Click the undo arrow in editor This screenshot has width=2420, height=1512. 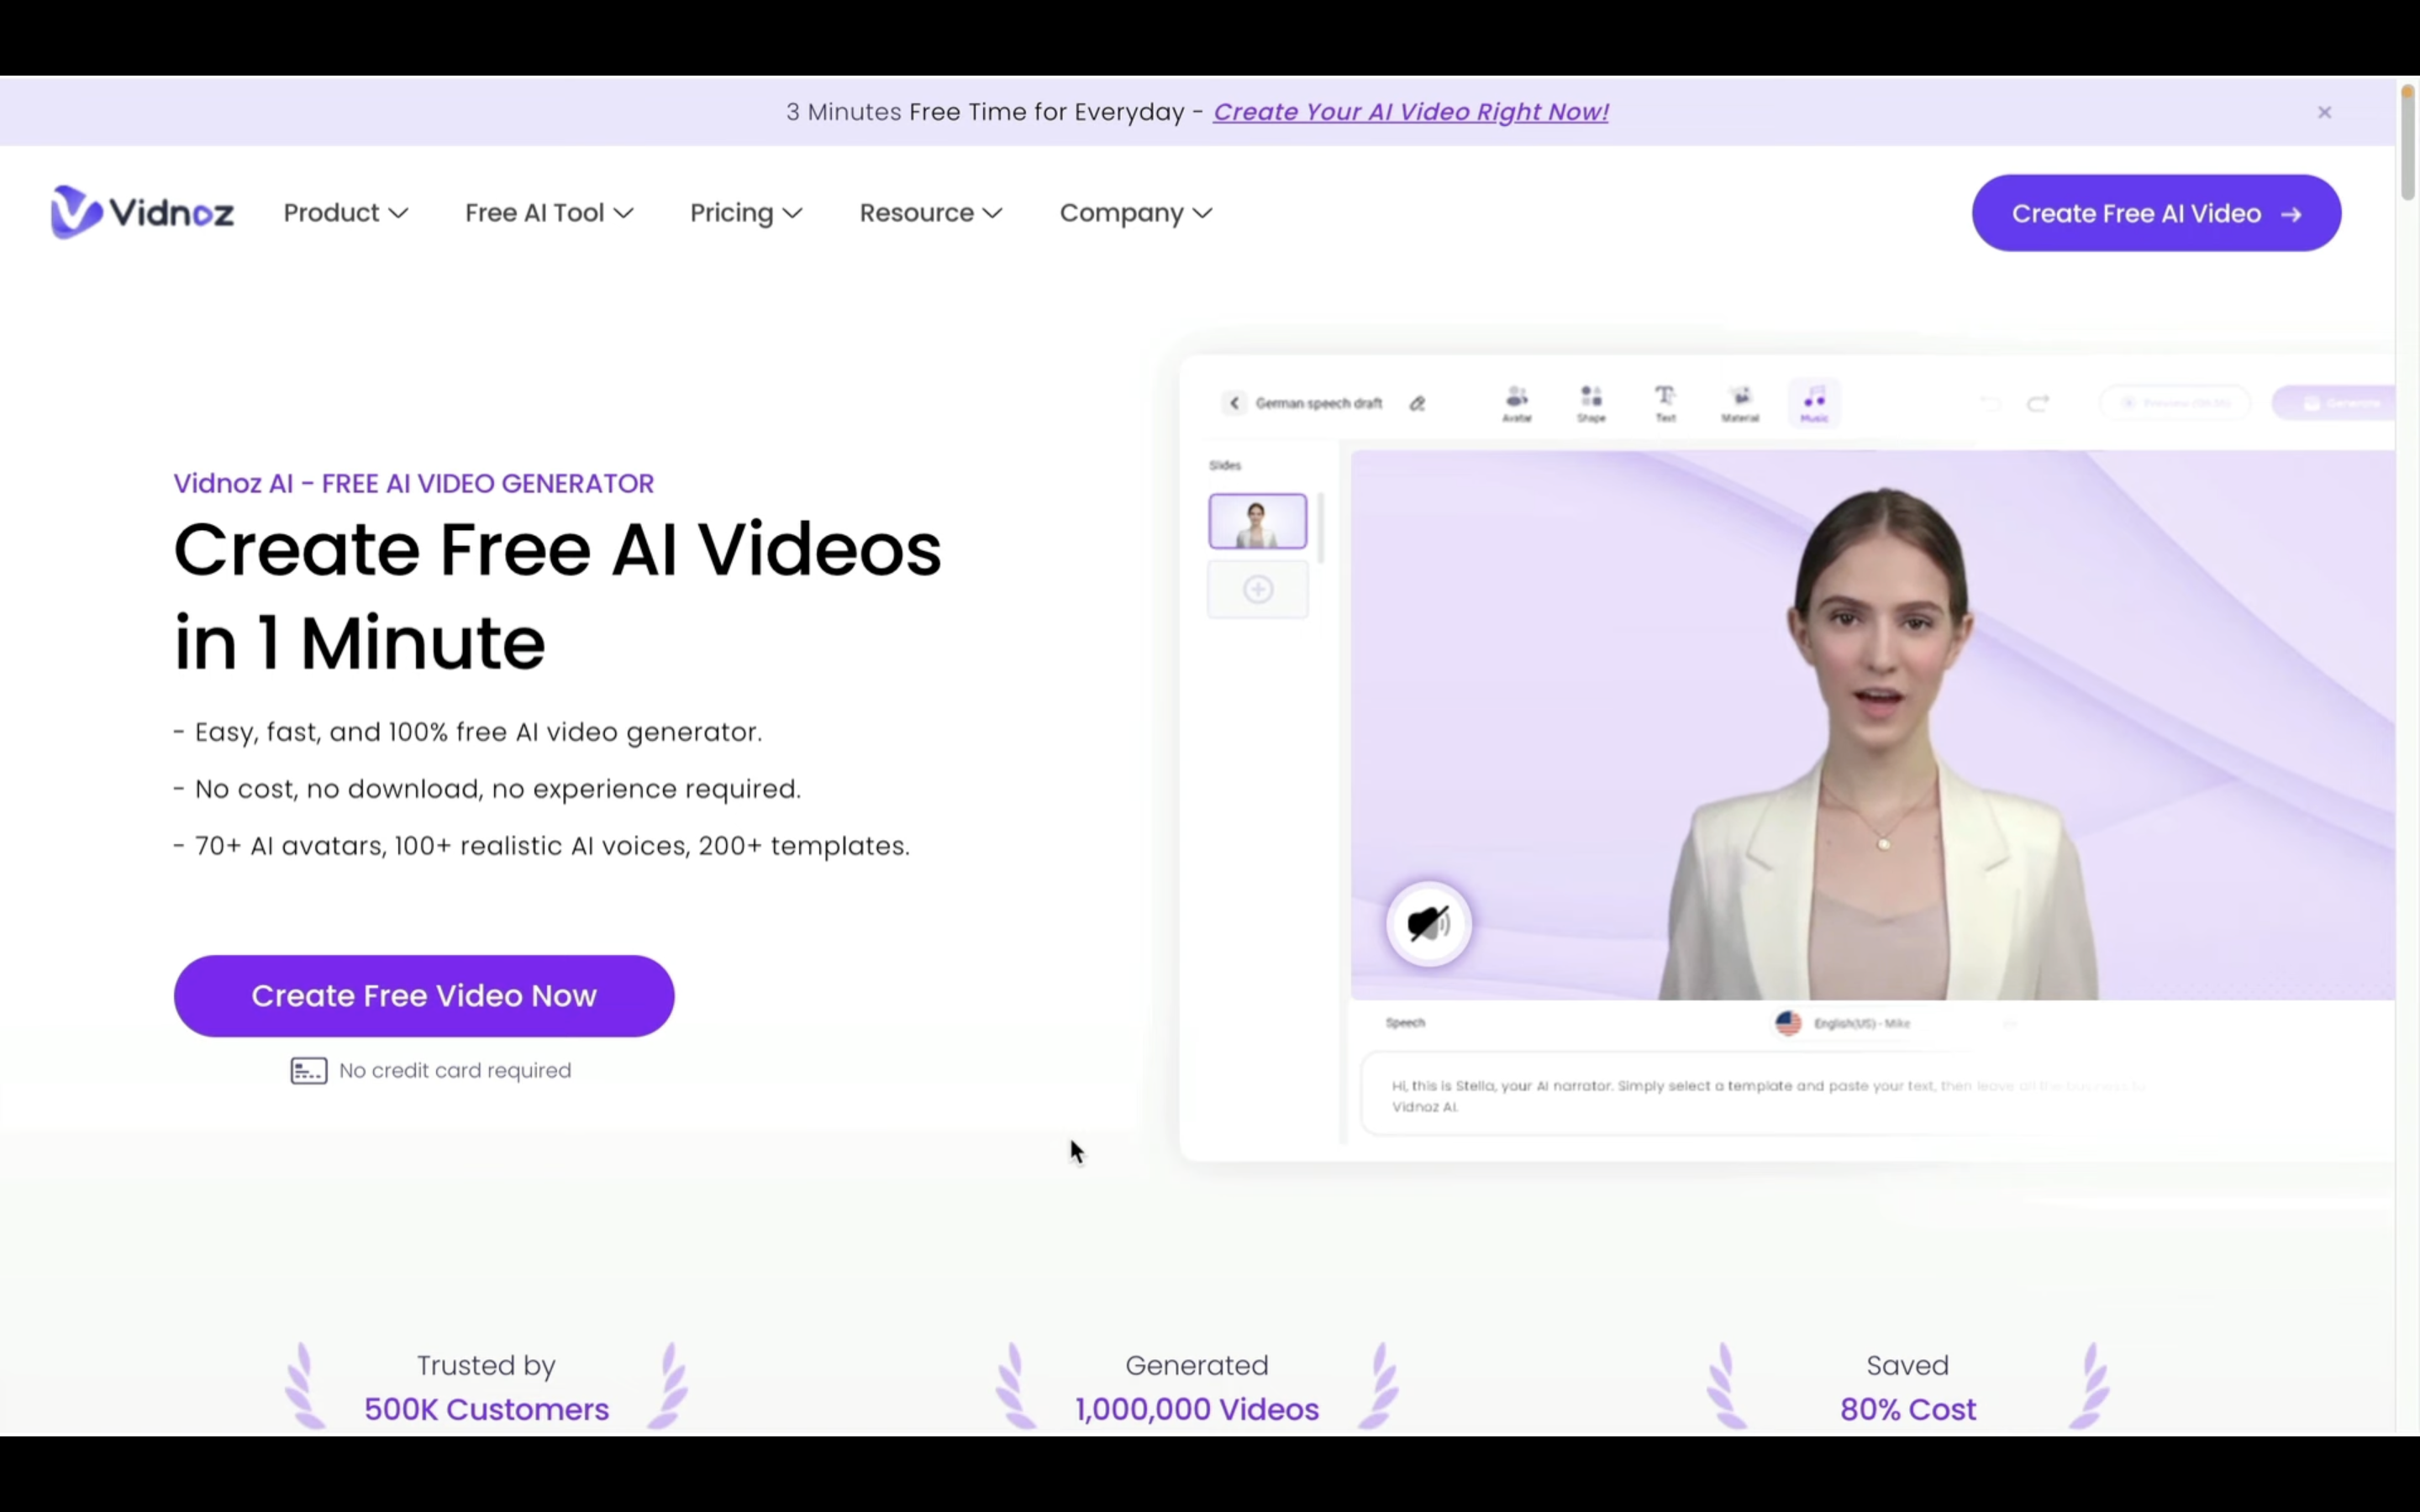coord(1989,403)
